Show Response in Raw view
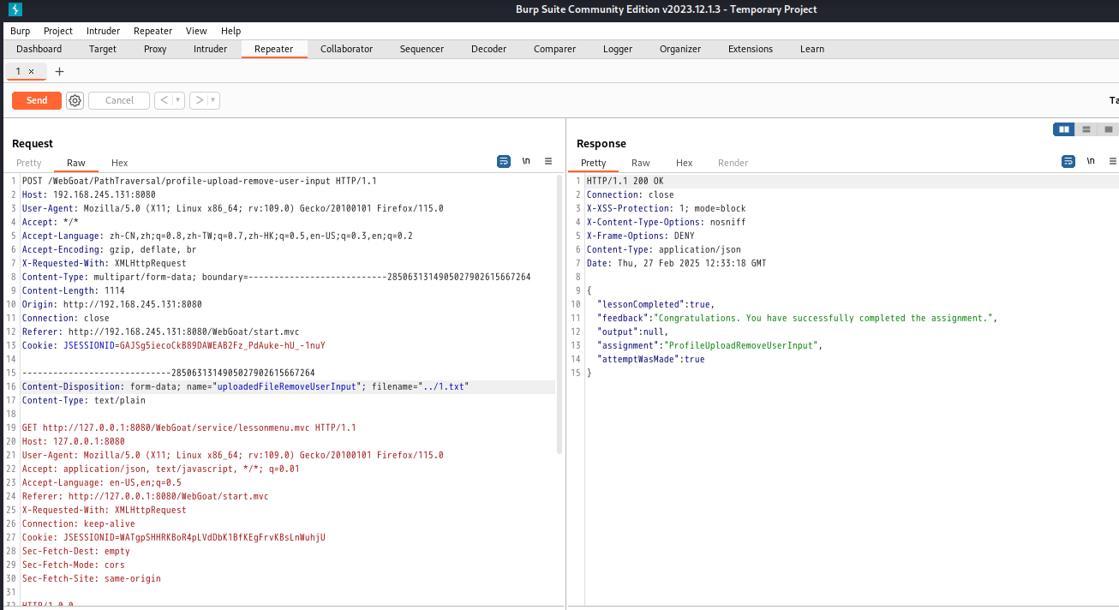The height and width of the screenshot is (610, 1119). tap(641, 163)
